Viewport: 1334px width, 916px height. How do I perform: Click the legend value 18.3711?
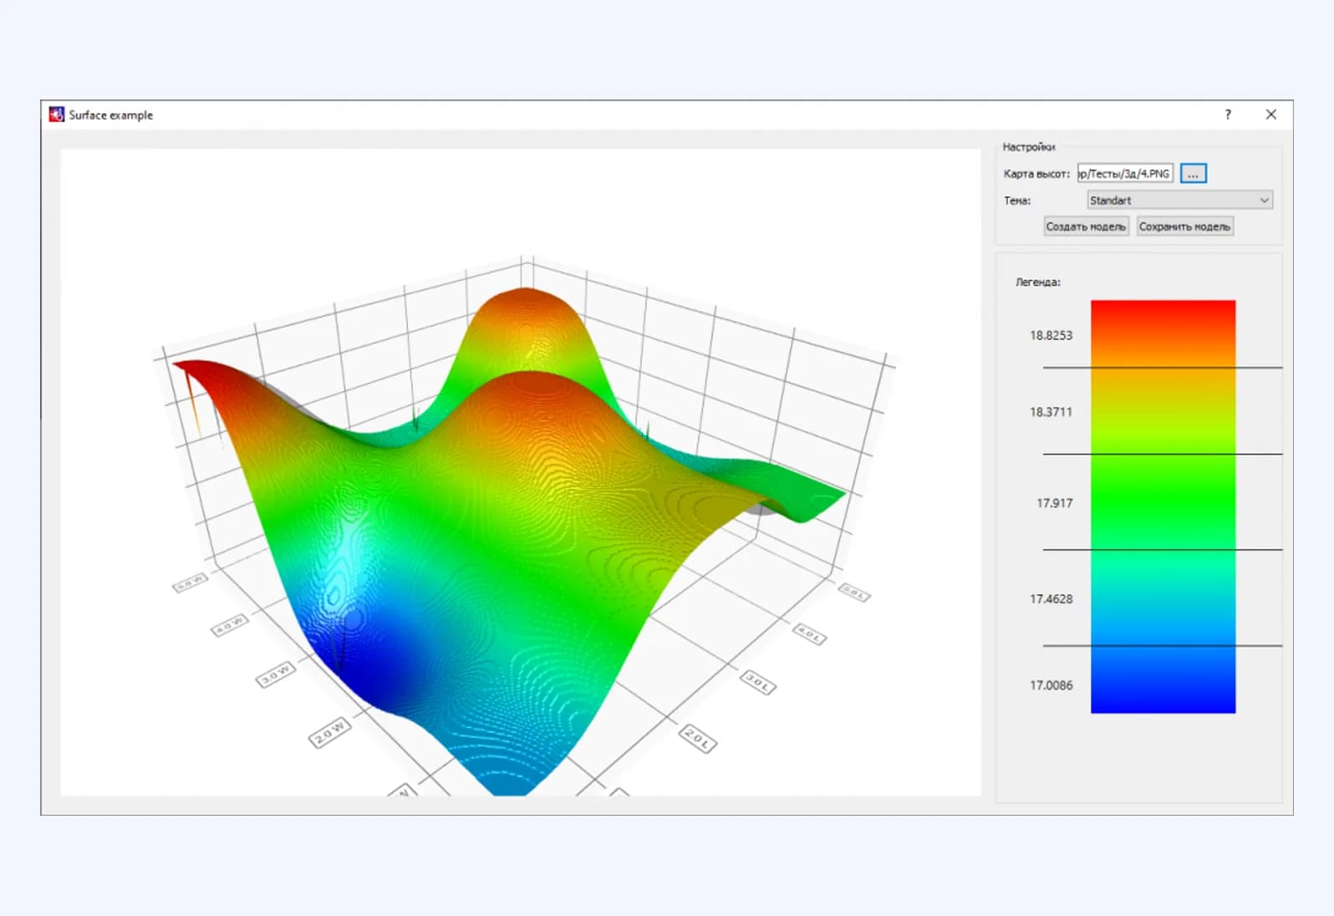1051,412
